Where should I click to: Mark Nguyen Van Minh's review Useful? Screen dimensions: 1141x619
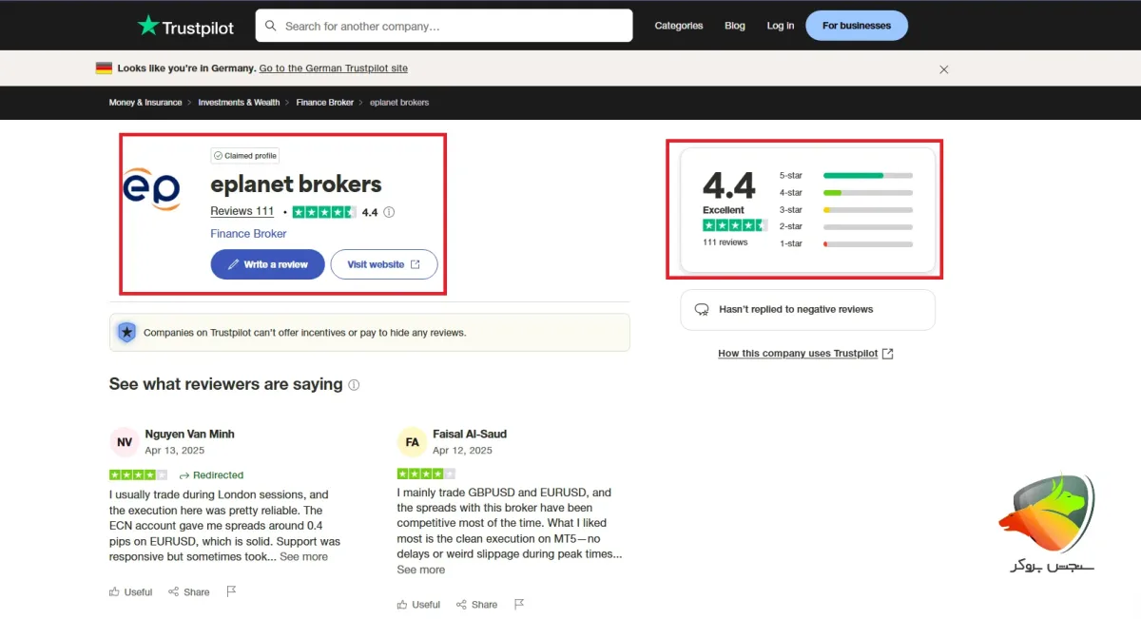pos(131,591)
